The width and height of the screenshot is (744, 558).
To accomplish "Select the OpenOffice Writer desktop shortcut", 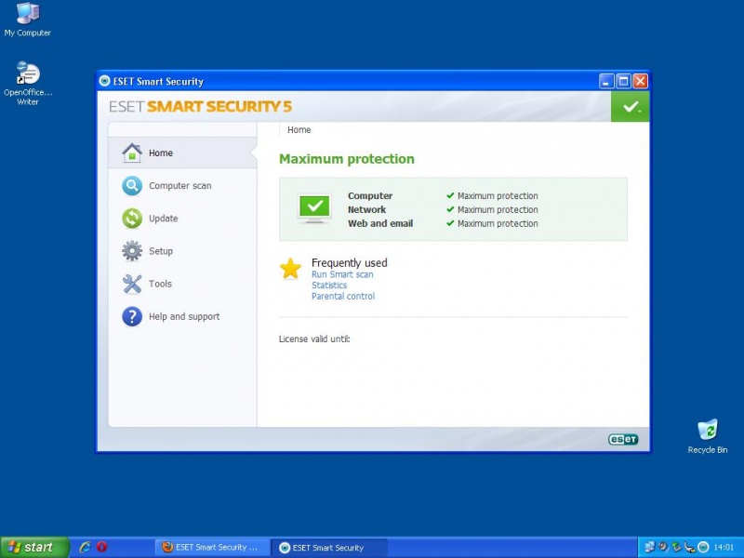I will 28,84.
